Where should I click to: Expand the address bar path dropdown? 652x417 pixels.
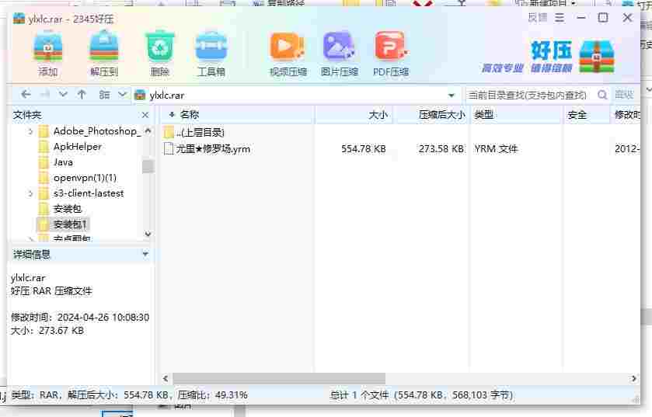[x=452, y=96]
